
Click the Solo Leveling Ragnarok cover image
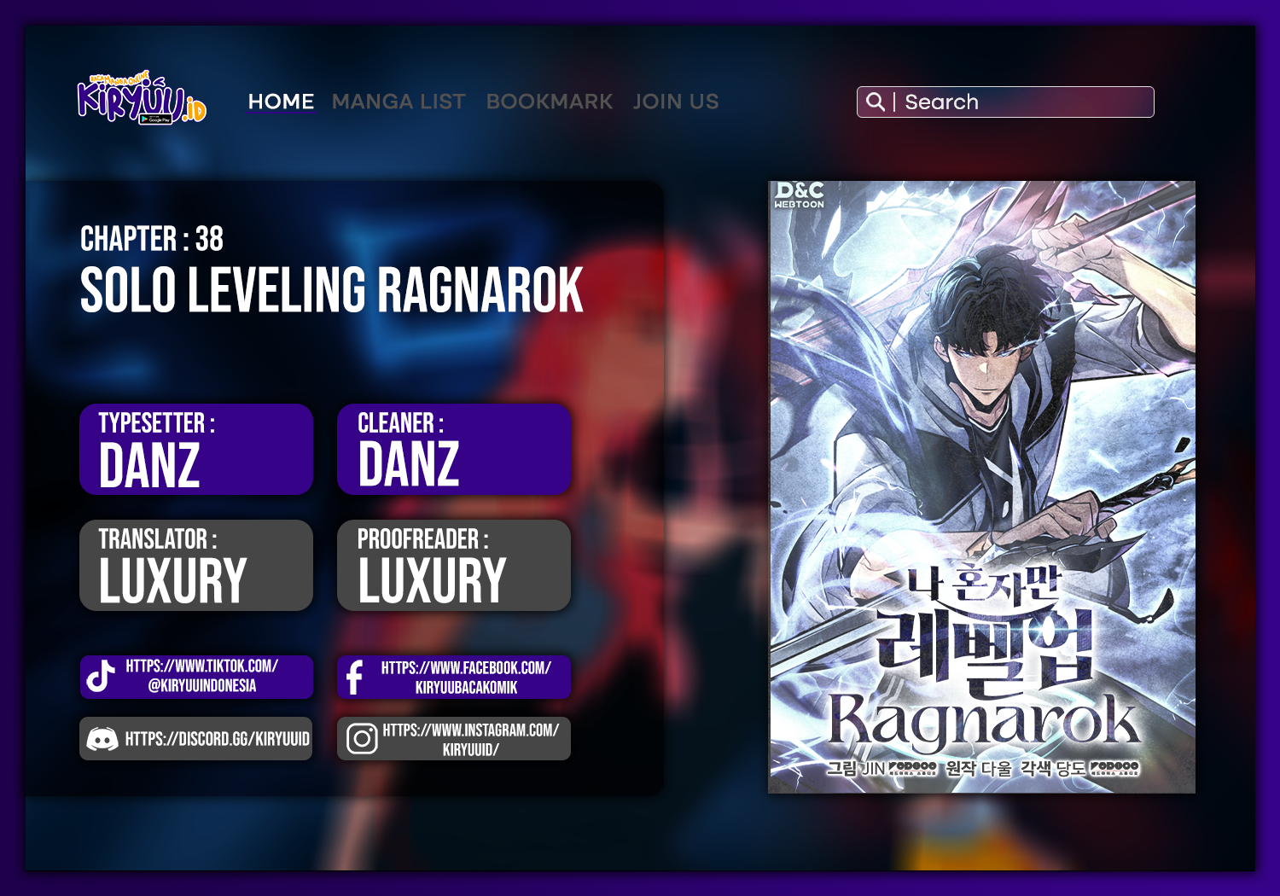click(x=981, y=486)
